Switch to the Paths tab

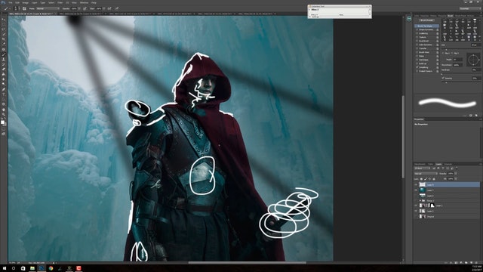[431, 164]
